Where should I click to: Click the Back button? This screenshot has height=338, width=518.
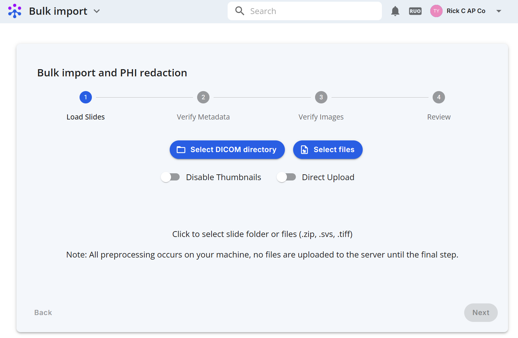43,313
